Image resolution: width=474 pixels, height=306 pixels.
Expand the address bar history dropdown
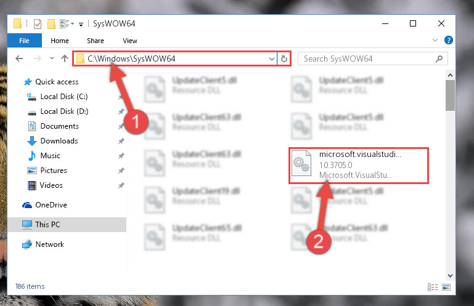(271, 58)
